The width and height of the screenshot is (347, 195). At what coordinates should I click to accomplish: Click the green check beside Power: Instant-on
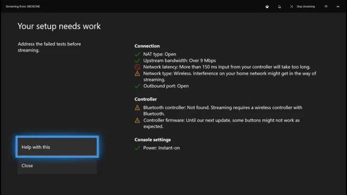click(x=137, y=148)
